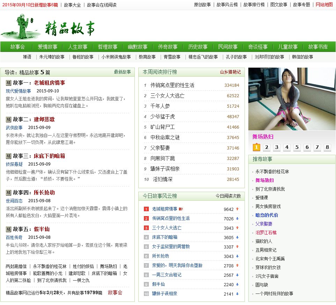Open 故事会在线阅读 link
The height and width of the screenshot is (305, 336).
click(x=102, y=5)
